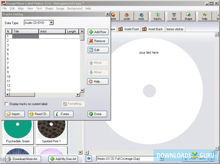Select Psychedelic Green background thumbnail
The height and width of the screenshot is (164, 220).
18,132
